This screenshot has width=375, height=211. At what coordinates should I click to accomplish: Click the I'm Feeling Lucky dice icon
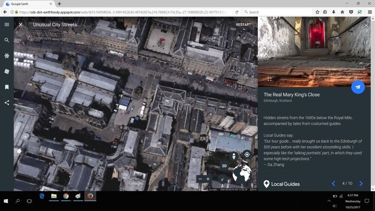coord(7,71)
